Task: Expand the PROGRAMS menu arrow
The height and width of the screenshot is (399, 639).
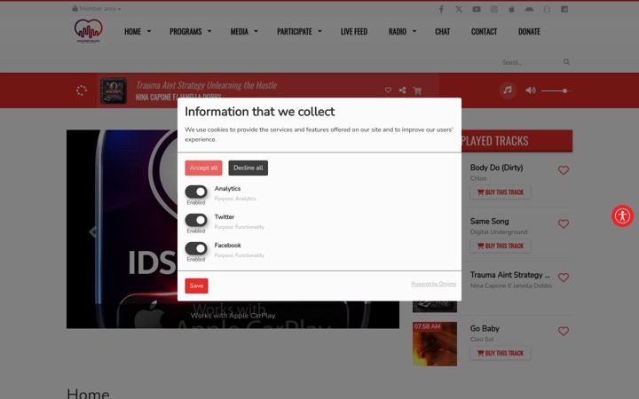Action: 209,31
